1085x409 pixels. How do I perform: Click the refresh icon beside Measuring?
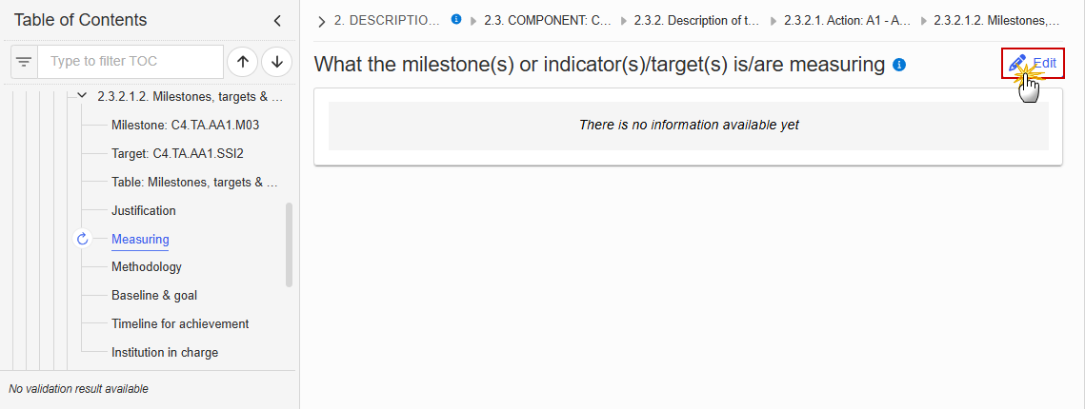coord(82,239)
